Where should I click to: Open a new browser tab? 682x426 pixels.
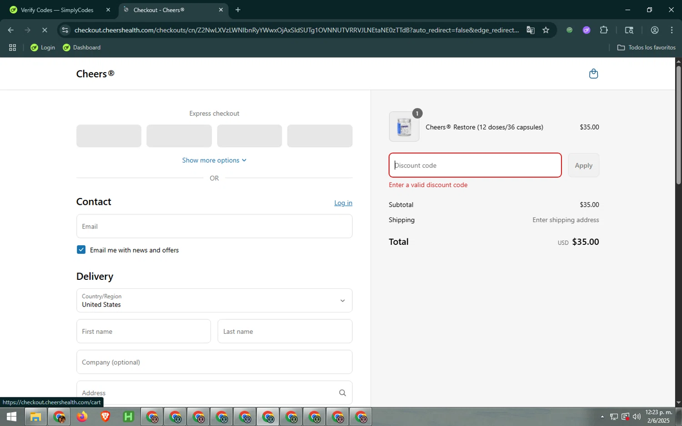tap(238, 10)
